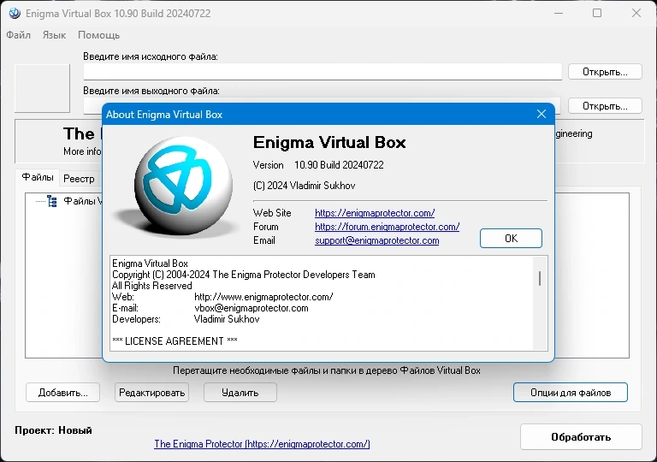Open the forum.enigmaprotector.com link

[387, 227]
